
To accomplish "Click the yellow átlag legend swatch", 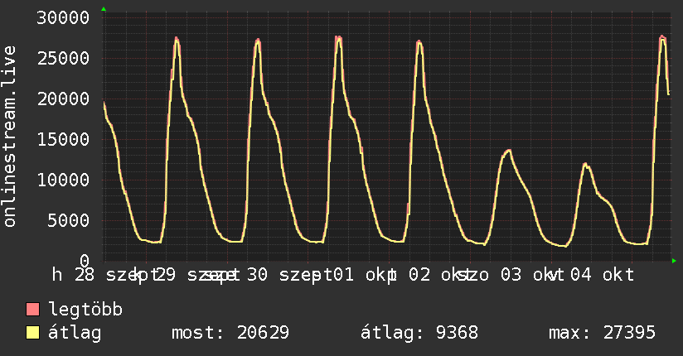I will [x=33, y=333].
